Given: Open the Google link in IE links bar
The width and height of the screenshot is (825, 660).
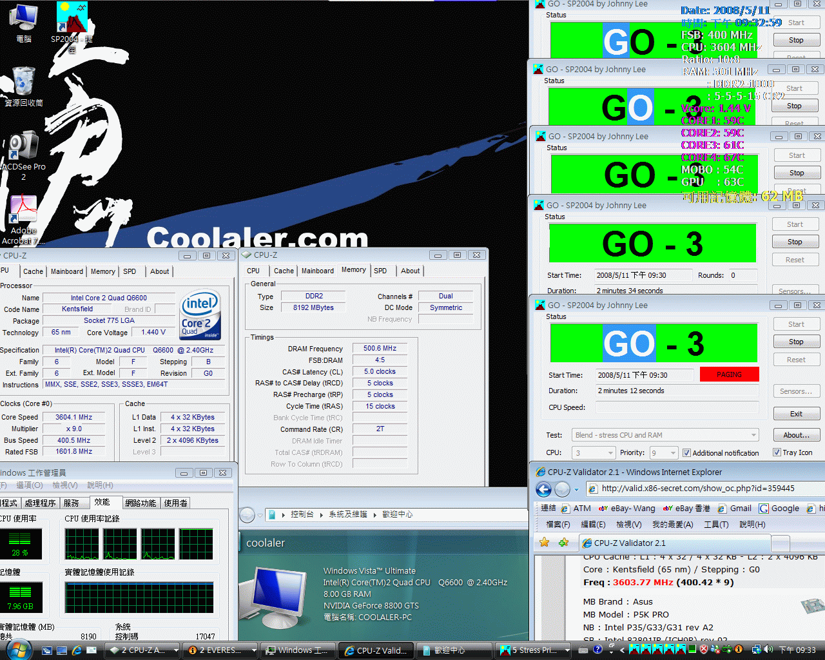Looking at the screenshot, I should 779,509.
